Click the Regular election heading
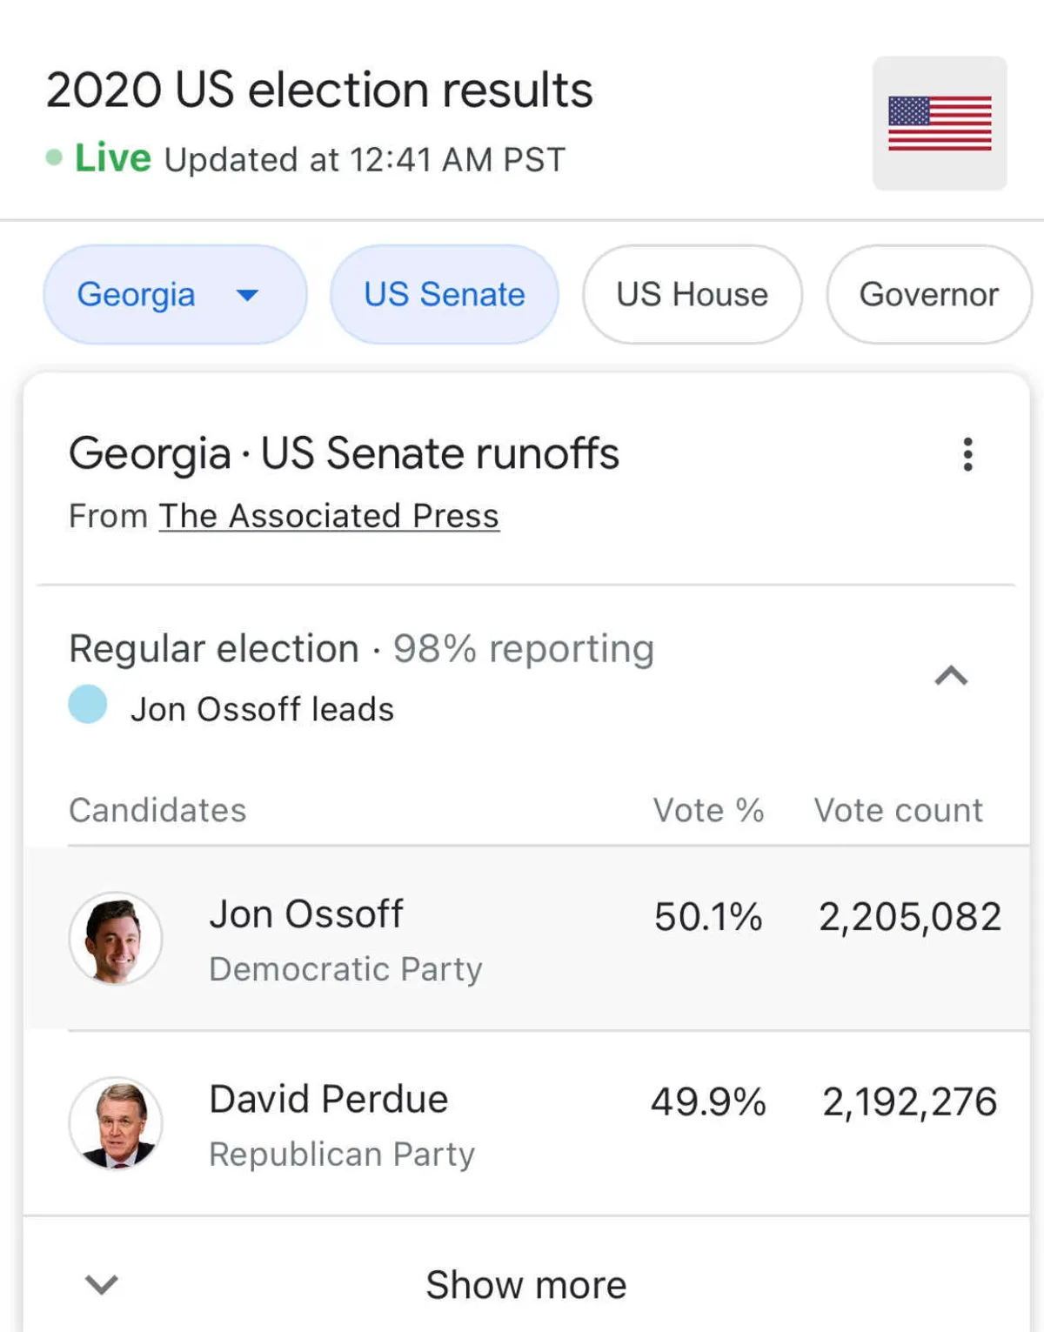Viewport: 1044px width, 1332px height. tap(214, 649)
